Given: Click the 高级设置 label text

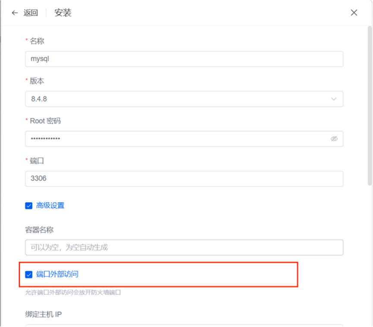Looking at the screenshot, I should click(50, 205).
